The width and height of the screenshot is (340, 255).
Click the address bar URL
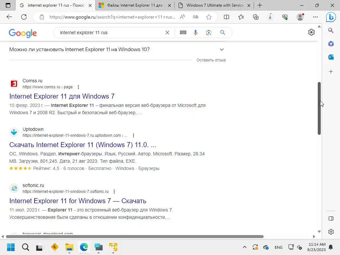click(112, 17)
